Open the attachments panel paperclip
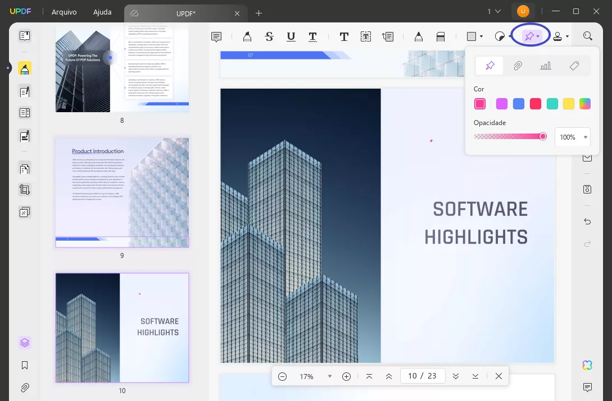612x401 pixels. point(25,388)
